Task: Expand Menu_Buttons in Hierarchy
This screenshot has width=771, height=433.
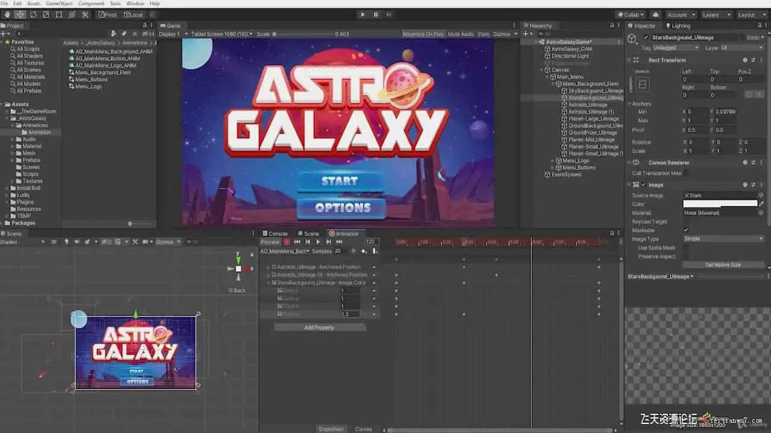Action: tap(553, 168)
